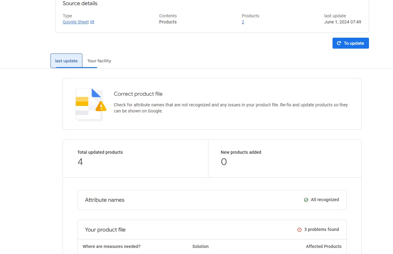Click the green check icon next to All recognized
Screen dimensions: 393x254
click(x=306, y=200)
